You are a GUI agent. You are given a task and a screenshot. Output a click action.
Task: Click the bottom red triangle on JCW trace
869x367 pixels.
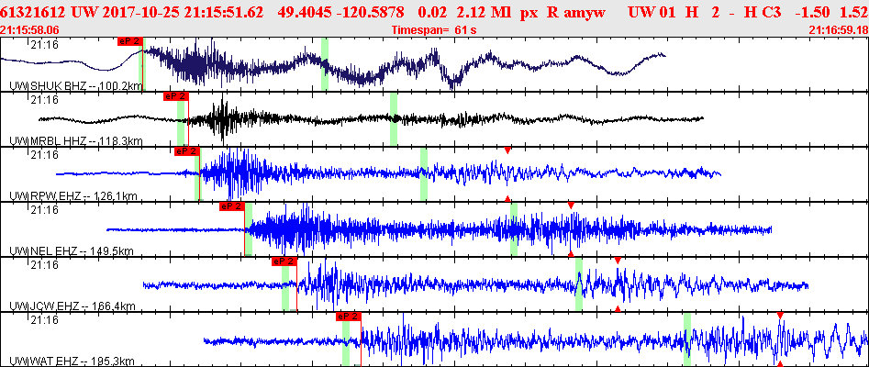point(618,308)
